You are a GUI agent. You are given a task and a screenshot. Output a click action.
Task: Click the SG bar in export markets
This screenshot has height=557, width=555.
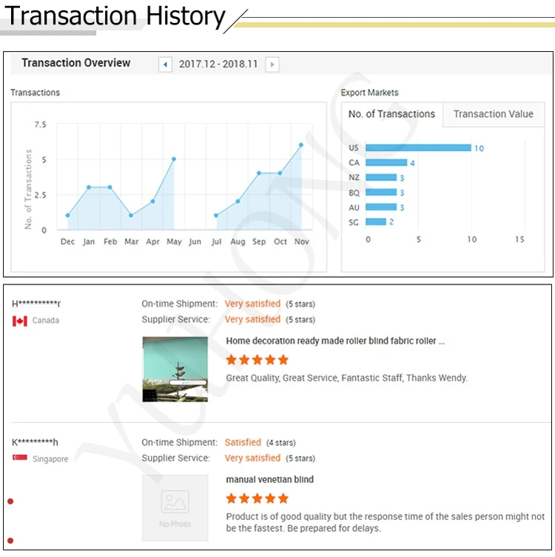click(x=376, y=222)
